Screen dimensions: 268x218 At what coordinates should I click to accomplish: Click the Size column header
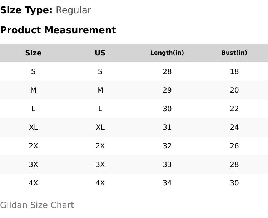coord(33,53)
